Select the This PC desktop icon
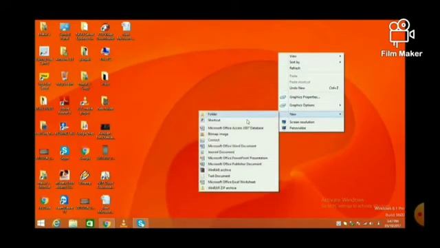Image resolution: width=440 pixels, height=248 pixels. (x=105, y=54)
